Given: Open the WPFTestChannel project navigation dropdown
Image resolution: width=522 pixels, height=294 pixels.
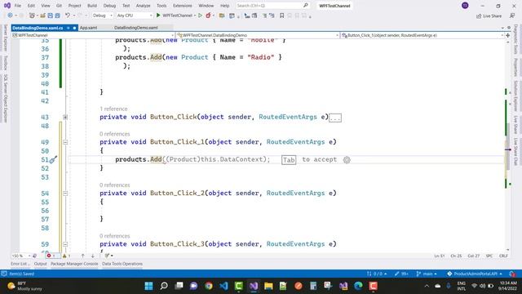Looking at the screenshot, I should click(93, 35).
